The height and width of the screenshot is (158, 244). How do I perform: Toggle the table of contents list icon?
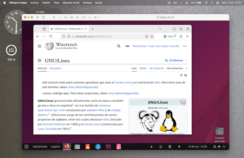coord(40,60)
